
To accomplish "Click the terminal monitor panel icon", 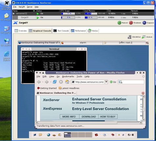I will (35, 135).
